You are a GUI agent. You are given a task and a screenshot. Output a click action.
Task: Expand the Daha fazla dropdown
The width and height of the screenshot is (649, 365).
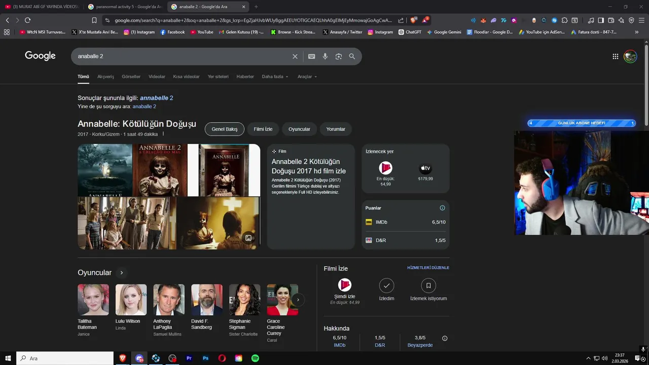click(x=275, y=77)
